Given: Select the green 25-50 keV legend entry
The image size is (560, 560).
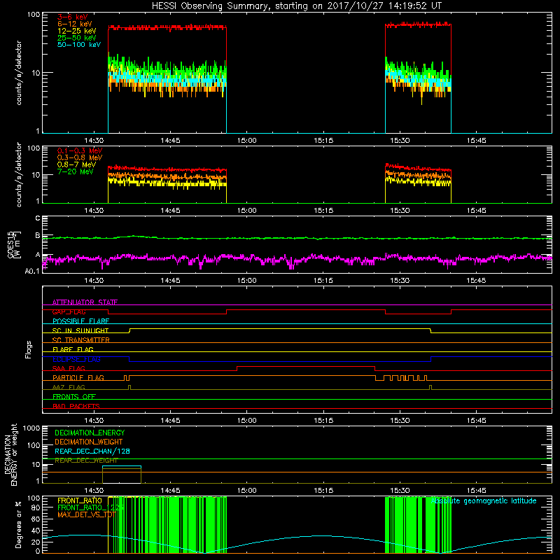Looking at the screenshot, I should pyautogui.click(x=76, y=38).
